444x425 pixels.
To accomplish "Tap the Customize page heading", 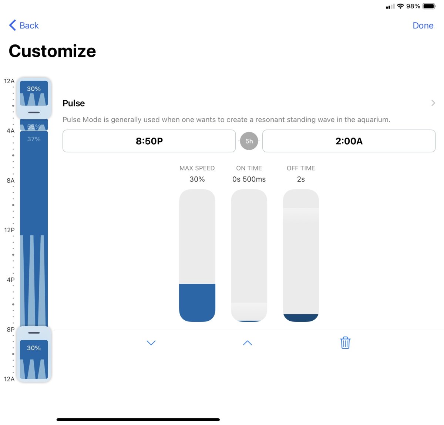I will pos(52,51).
